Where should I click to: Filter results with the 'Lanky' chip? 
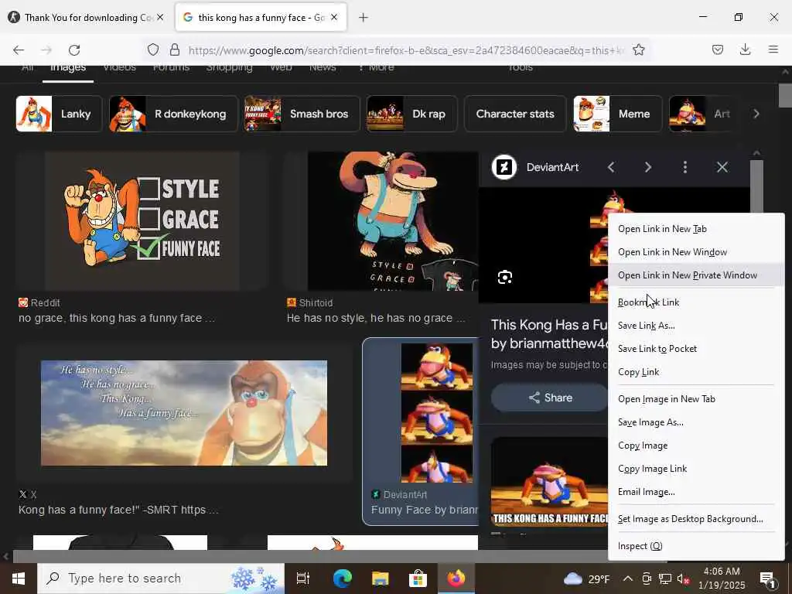pyautogui.click(x=59, y=114)
